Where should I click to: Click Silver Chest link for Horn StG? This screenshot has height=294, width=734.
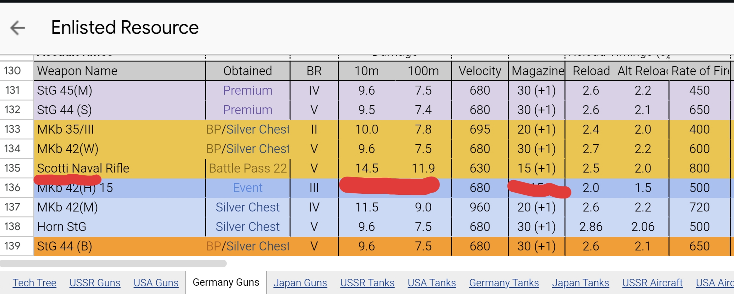248,227
